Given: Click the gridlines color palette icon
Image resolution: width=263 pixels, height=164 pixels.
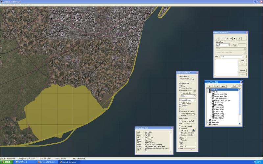Looking at the screenshot, I should pyautogui.click(x=194, y=130).
